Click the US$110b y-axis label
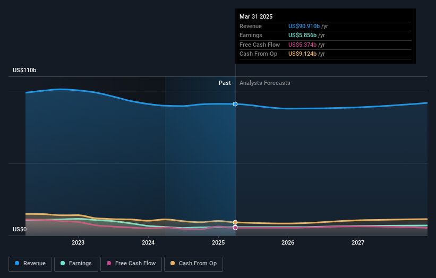Screen dimensions: 436x278 point(24,70)
